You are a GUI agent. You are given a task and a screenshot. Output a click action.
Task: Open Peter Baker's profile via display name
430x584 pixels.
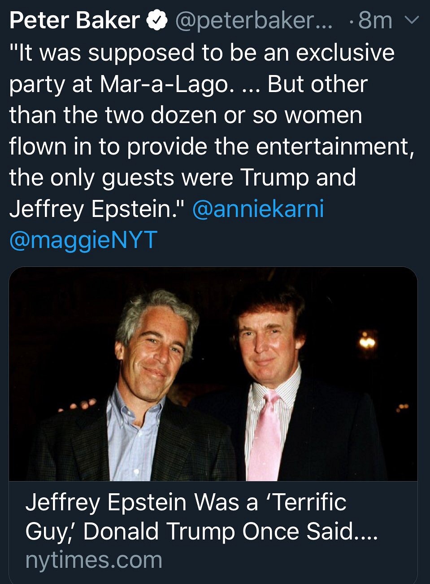click(x=75, y=20)
